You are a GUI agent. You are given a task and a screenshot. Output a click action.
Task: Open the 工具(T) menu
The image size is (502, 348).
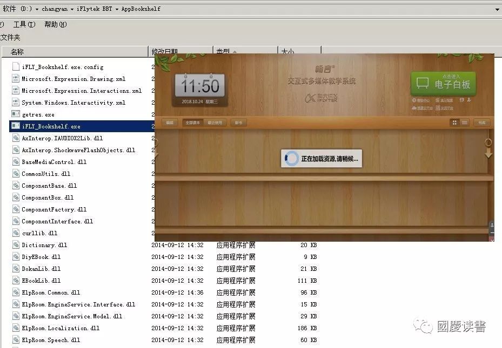coord(24,24)
